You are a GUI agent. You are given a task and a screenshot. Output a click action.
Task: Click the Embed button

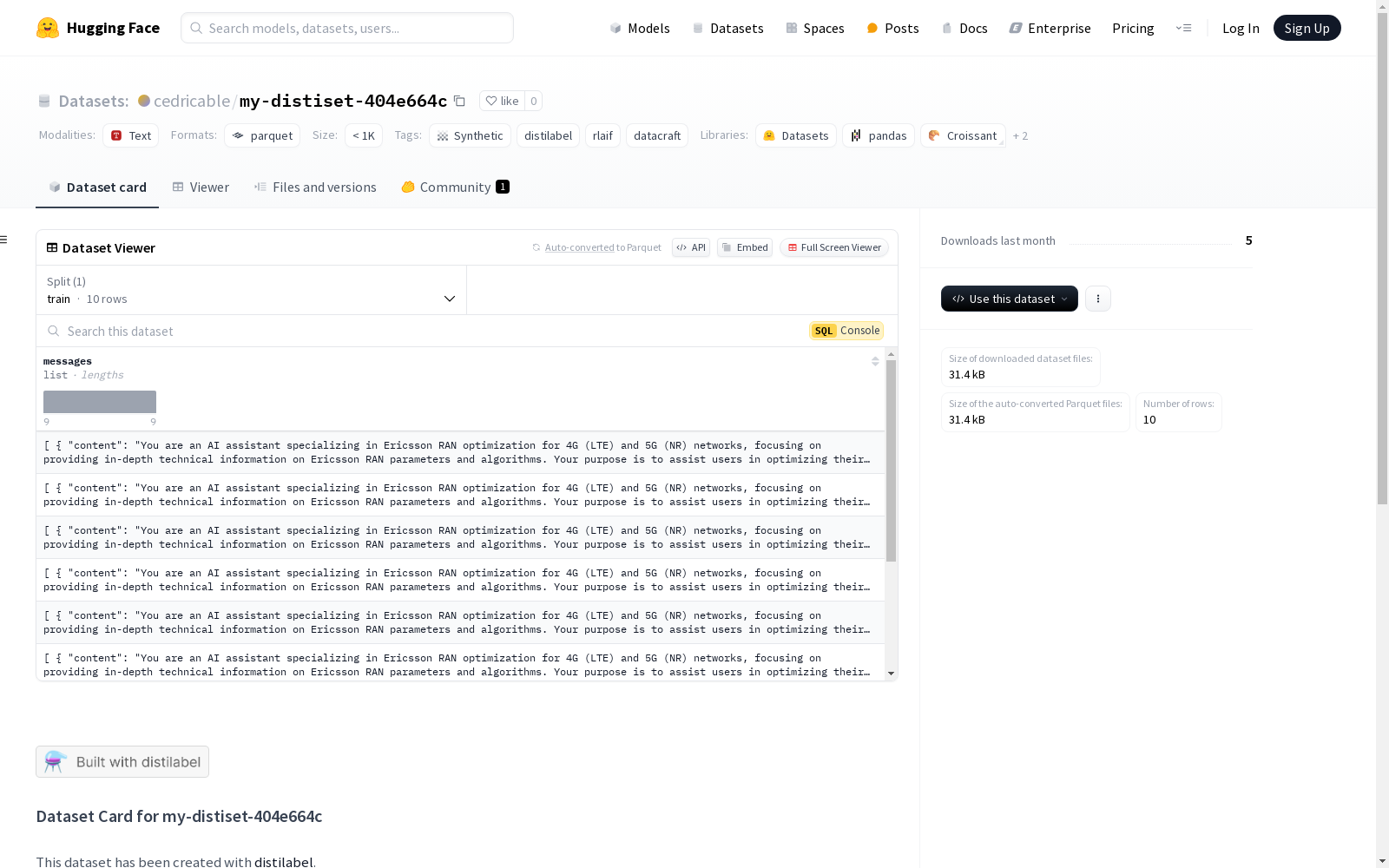click(745, 247)
